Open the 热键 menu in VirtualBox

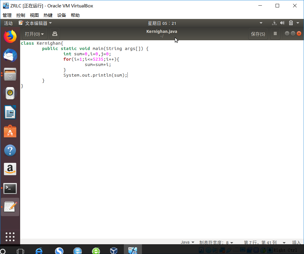(48, 15)
